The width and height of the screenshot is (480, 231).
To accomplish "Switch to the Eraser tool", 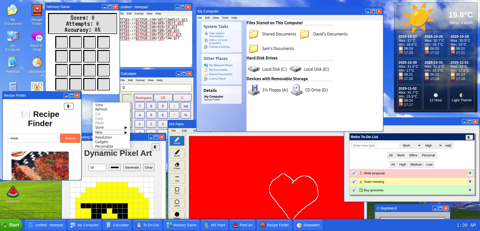I will coord(177,166).
